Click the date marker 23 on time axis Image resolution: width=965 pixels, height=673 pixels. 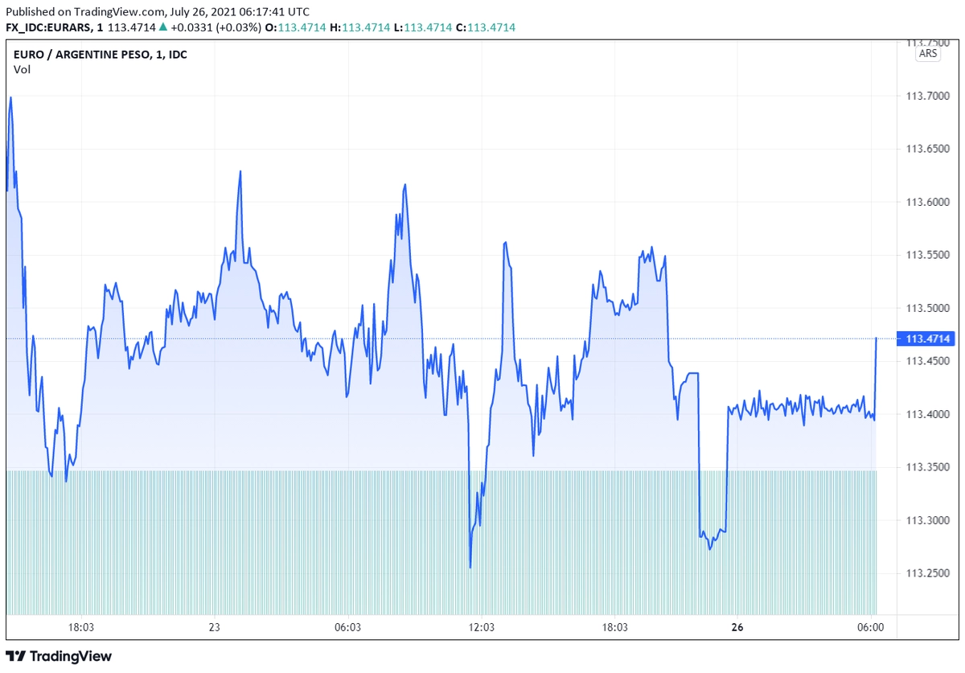click(x=214, y=627)
